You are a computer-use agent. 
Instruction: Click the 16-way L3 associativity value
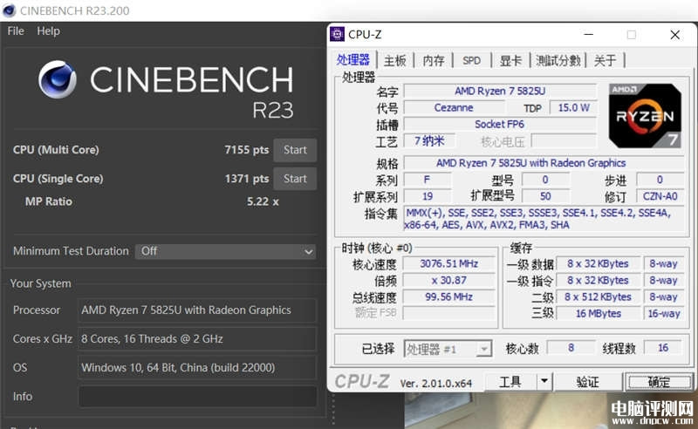click(x=663, y=314)
